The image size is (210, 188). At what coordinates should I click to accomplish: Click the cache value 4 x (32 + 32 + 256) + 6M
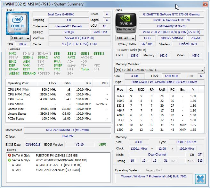tap(79, 44)
